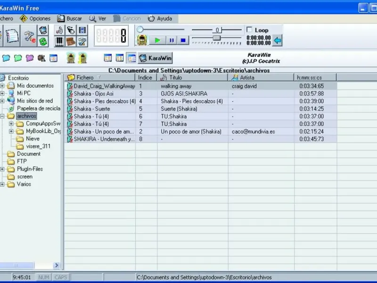The height and width of the screenshot is (283, 377).
Task: Sort by the Indice column header
Action: 146,77
